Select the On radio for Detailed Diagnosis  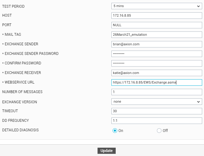115,130
